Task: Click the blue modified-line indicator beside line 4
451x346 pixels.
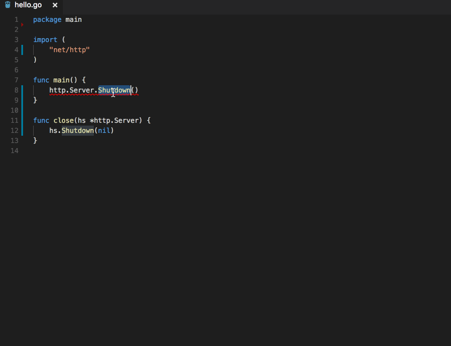Action: [21, 49]
